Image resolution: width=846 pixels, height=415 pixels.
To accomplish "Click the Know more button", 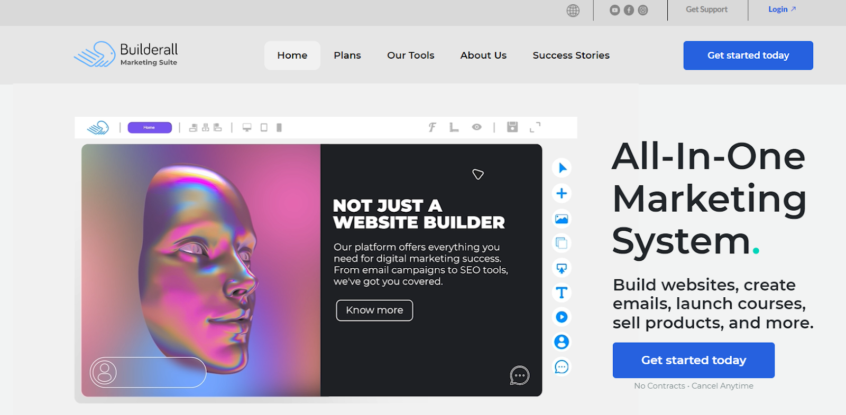I will click(374, 310).
